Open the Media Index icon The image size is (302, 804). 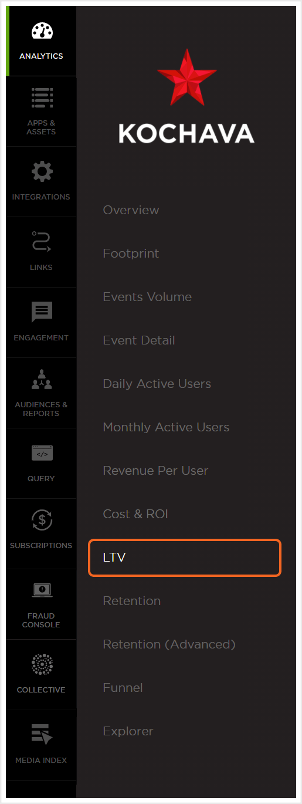point(42,735)
